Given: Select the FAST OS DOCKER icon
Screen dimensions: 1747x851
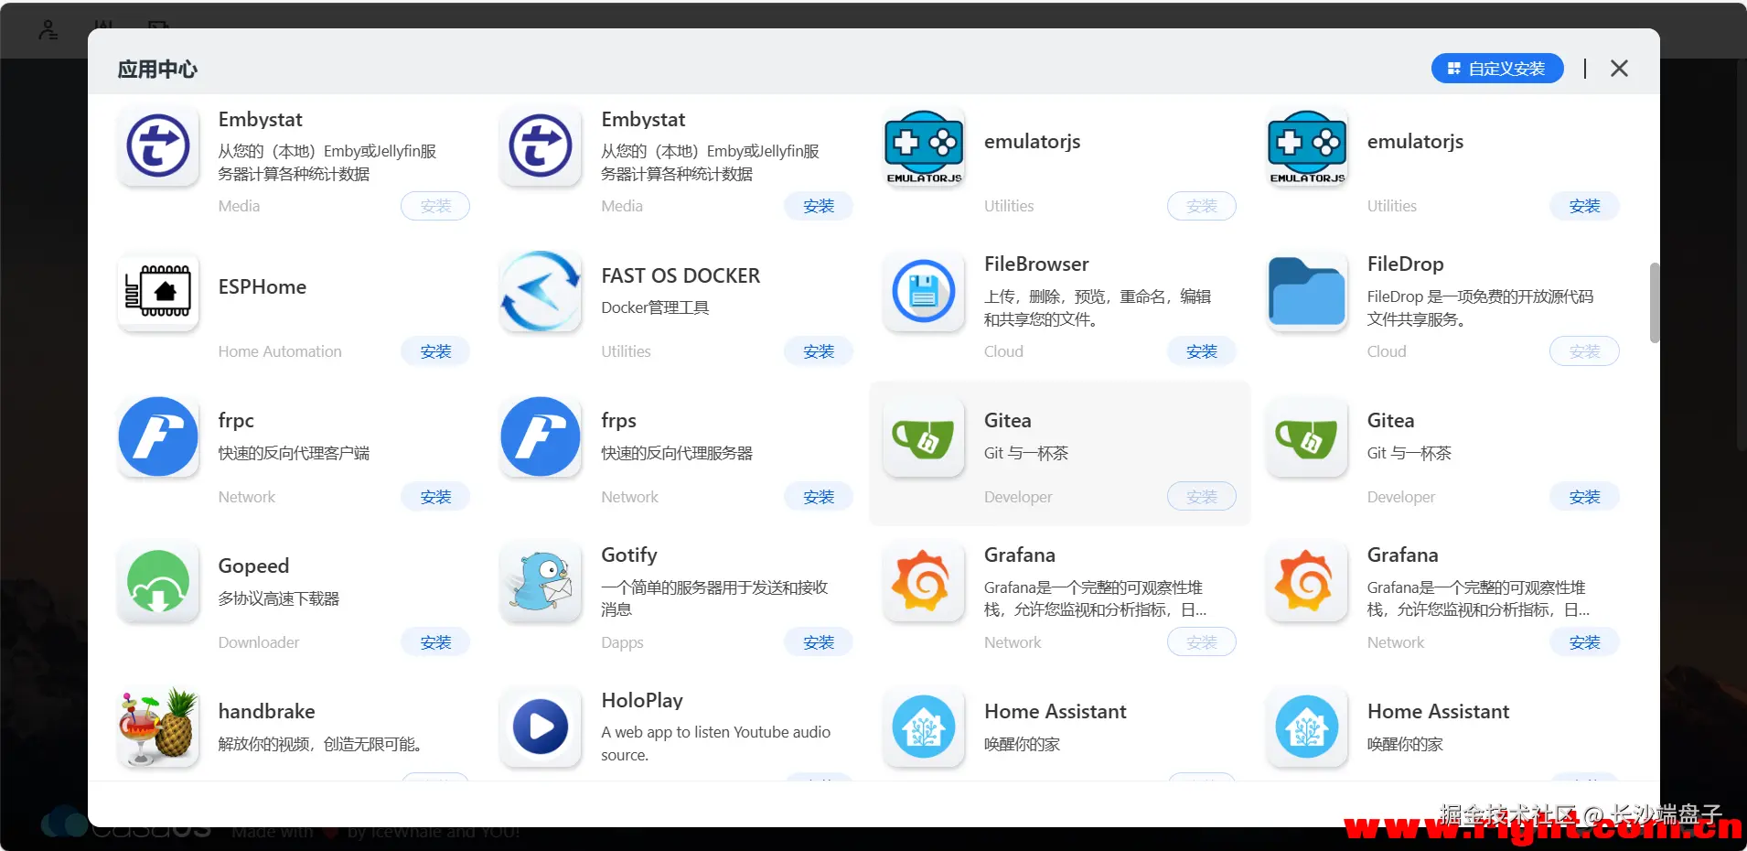Looking at the screenshot, I should [541, 291].
